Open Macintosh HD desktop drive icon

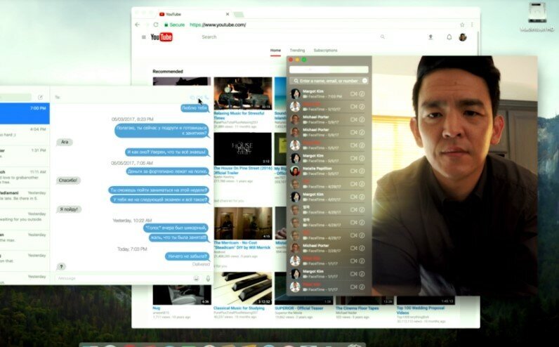click(537, 17)
